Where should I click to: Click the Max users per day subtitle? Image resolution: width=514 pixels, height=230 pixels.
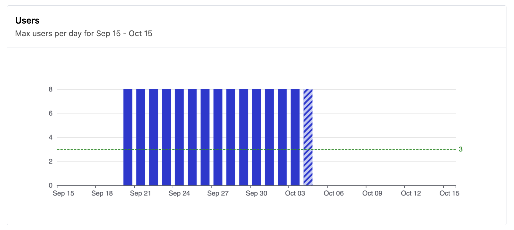(x=83, y=34)
